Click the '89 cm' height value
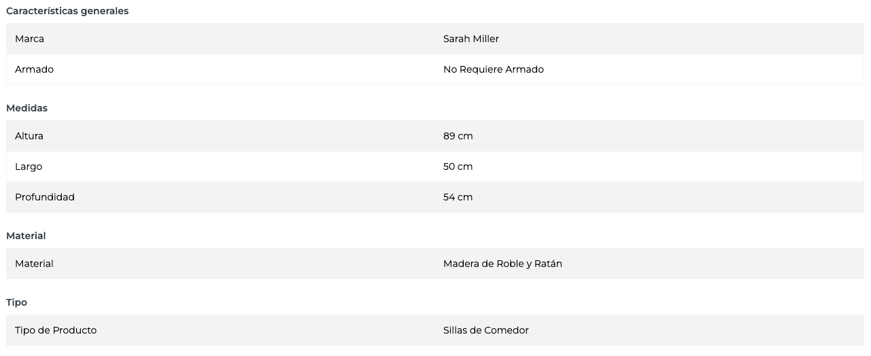Screen dimensions: 871x356 (458, 136)
